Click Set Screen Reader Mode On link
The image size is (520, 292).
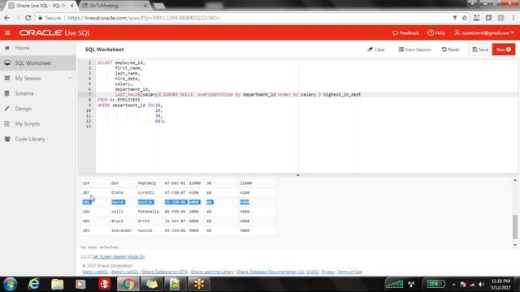[x=119, y=256]
